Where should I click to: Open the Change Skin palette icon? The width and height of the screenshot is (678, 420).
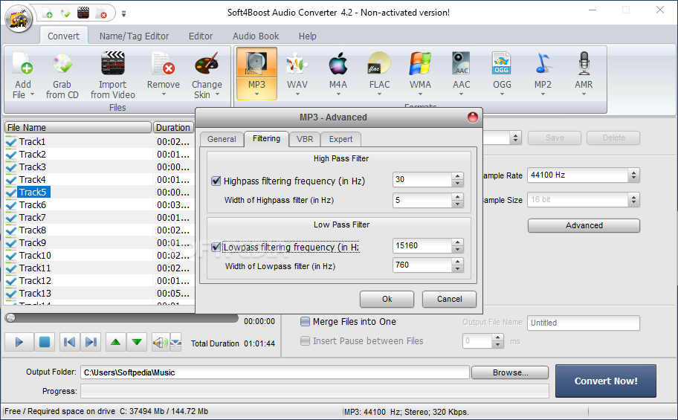click(207, 64)
